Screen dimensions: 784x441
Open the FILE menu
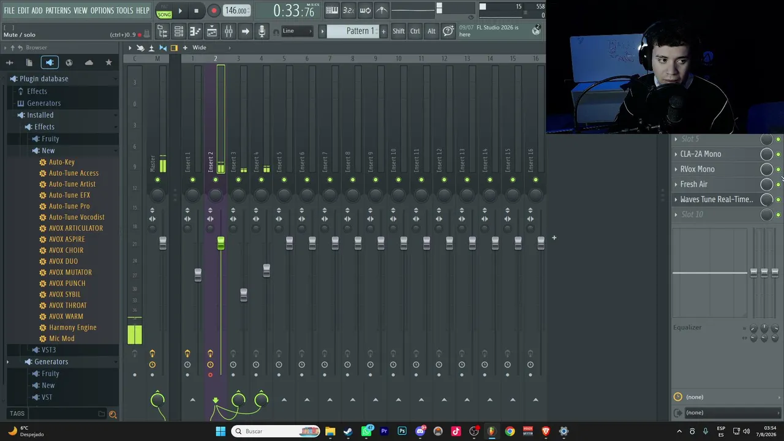click(x=9, y=11)
